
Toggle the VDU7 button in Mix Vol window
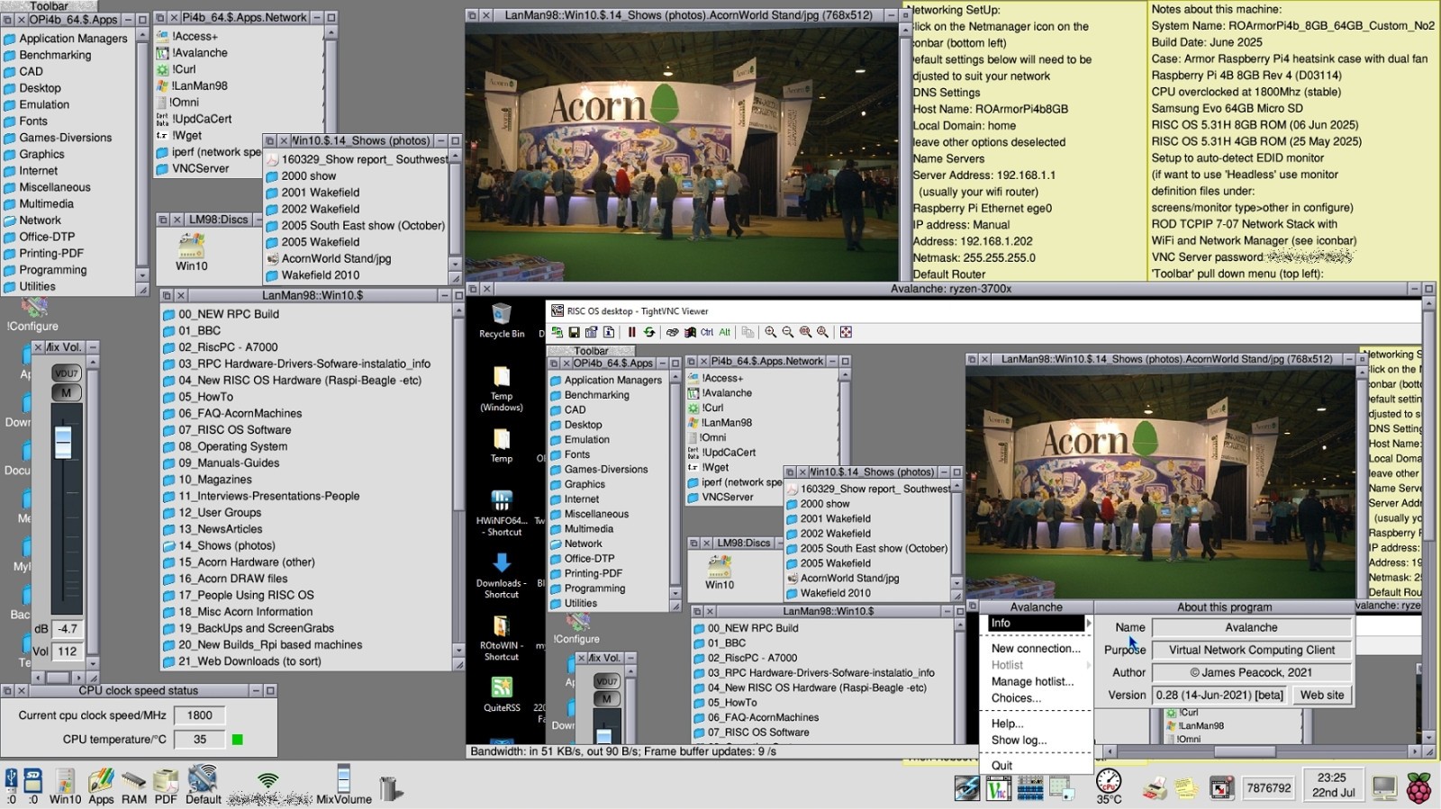[66, 373]
